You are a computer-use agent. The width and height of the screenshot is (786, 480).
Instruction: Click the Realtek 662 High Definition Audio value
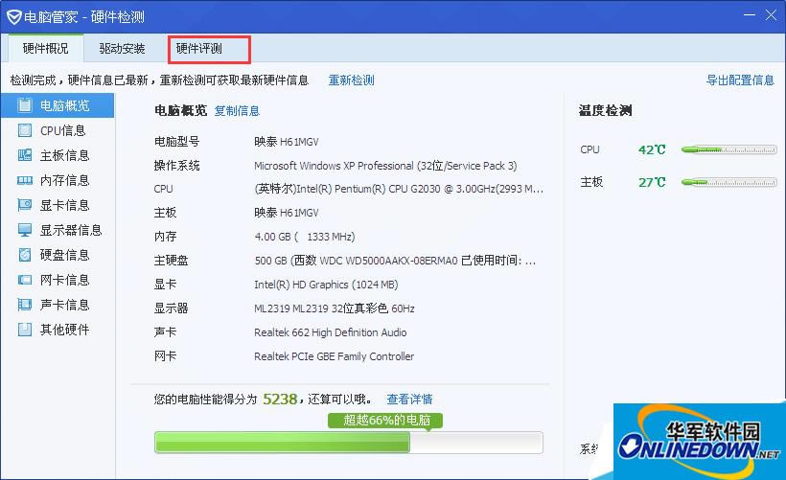pyautogui.click(x=331, y=332)
